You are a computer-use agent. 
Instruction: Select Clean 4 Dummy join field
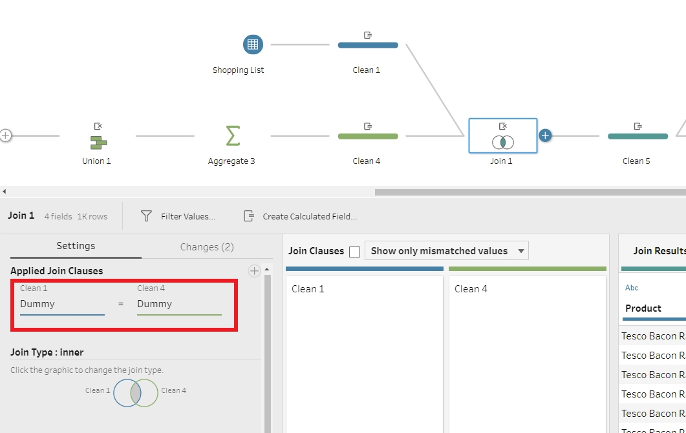179,304
